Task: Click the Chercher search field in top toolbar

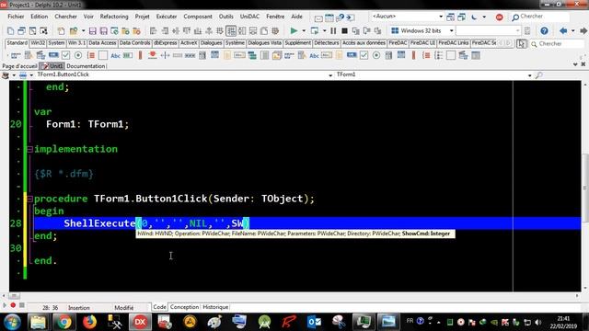Action: [x=540, y=17]
